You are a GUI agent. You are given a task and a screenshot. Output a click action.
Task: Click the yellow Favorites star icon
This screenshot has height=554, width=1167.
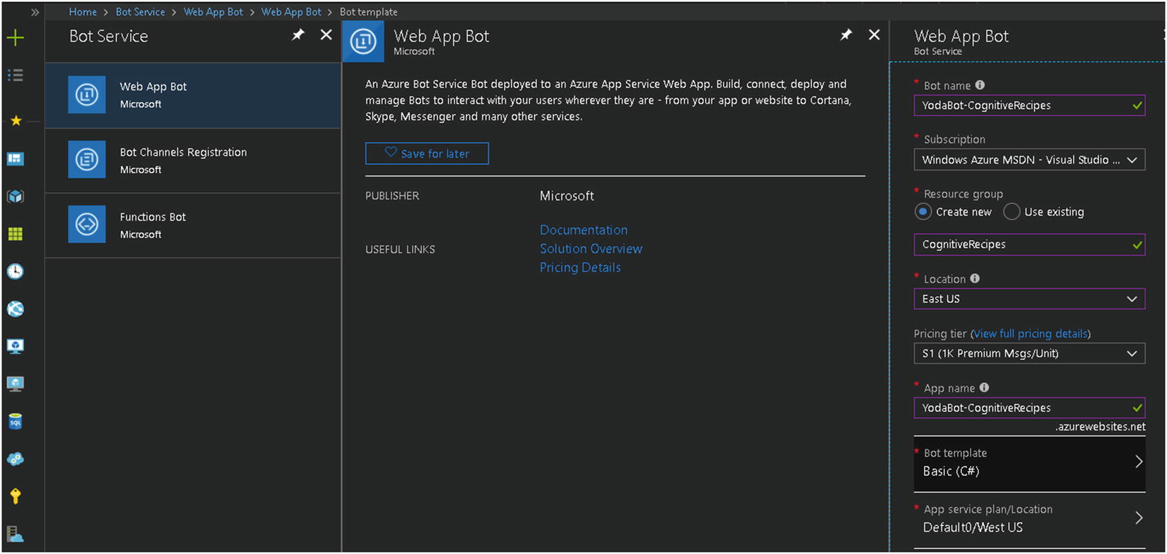tap(16, 121)
